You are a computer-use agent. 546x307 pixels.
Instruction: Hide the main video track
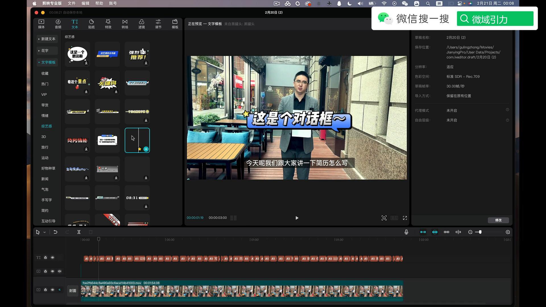(x=53, y=290)
